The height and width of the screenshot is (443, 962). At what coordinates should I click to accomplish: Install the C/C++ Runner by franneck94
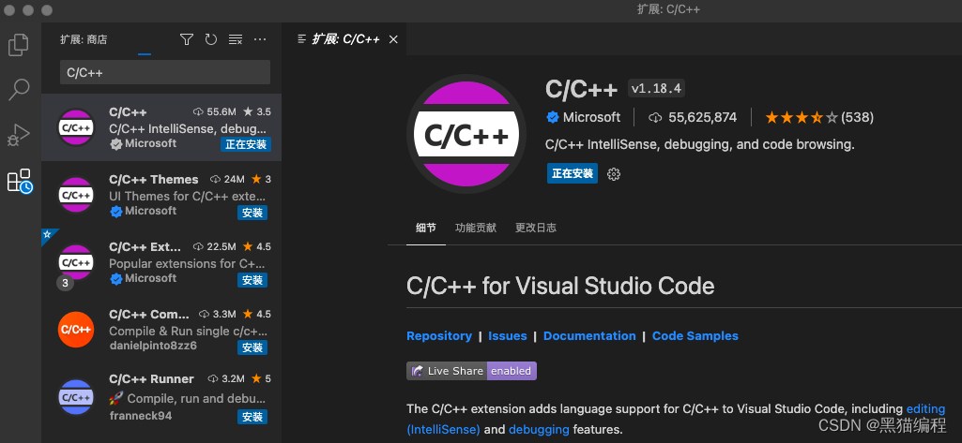pyautogui.click(x=252, y=417)
